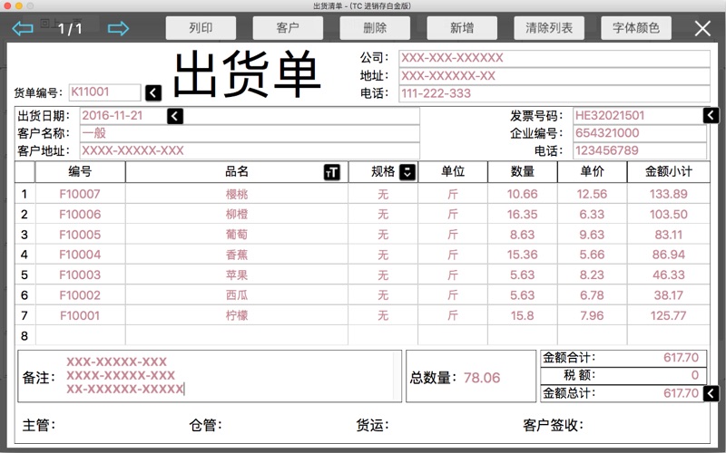726x453 pixels.
Task: Expand the 规格 column dropdown
Action: [x=407, y=172]
